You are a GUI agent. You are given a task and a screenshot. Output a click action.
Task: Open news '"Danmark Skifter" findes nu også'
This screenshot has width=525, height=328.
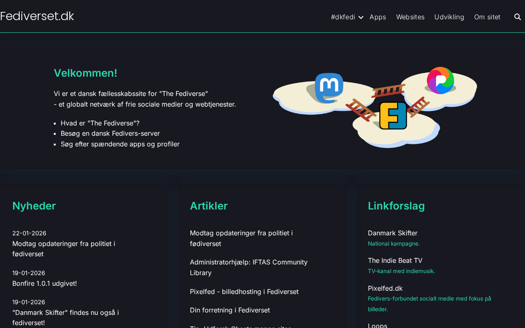click(x=66, y=317)
